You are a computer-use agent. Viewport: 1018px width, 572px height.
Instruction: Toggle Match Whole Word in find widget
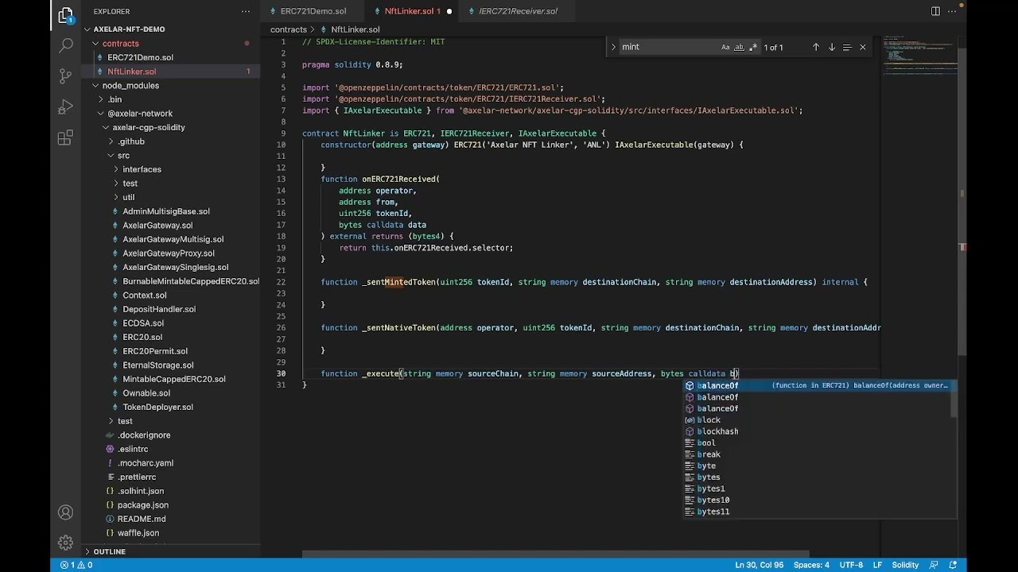739,48
